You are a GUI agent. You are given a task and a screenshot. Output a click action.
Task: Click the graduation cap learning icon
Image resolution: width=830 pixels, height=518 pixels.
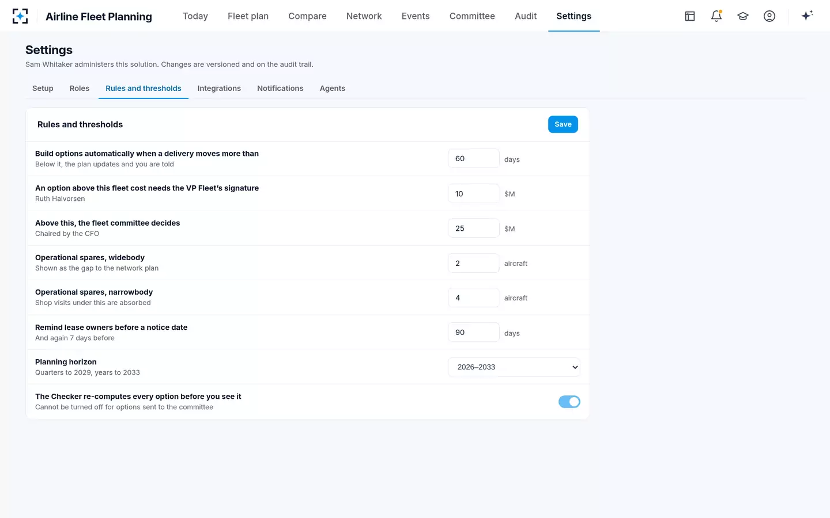(743, 16)
